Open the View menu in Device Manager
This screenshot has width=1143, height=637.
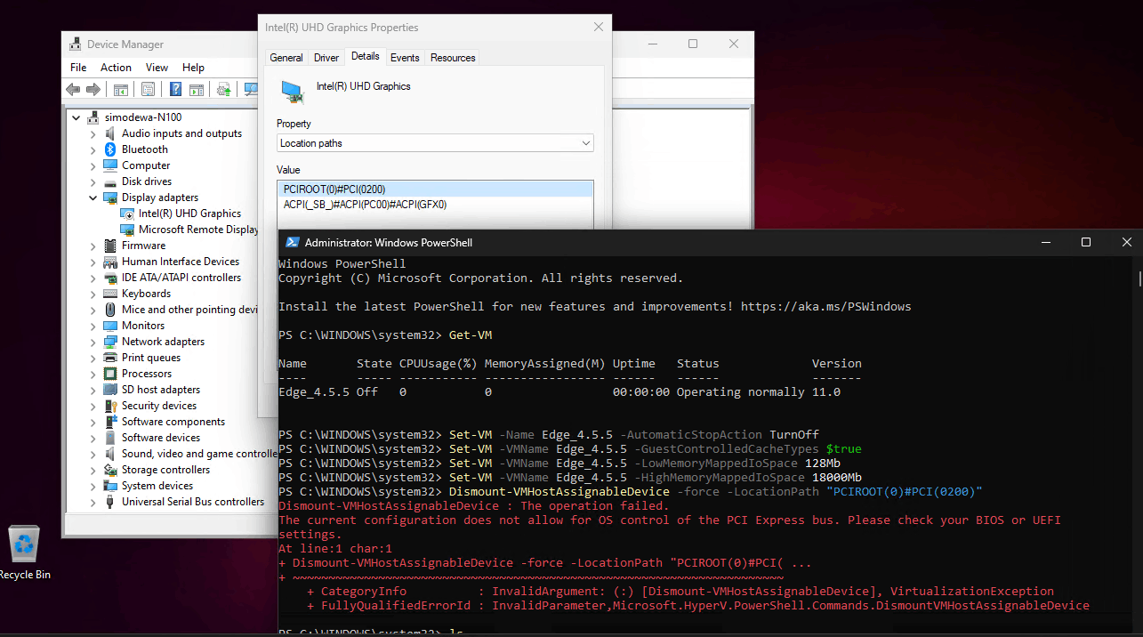(157, 68)
